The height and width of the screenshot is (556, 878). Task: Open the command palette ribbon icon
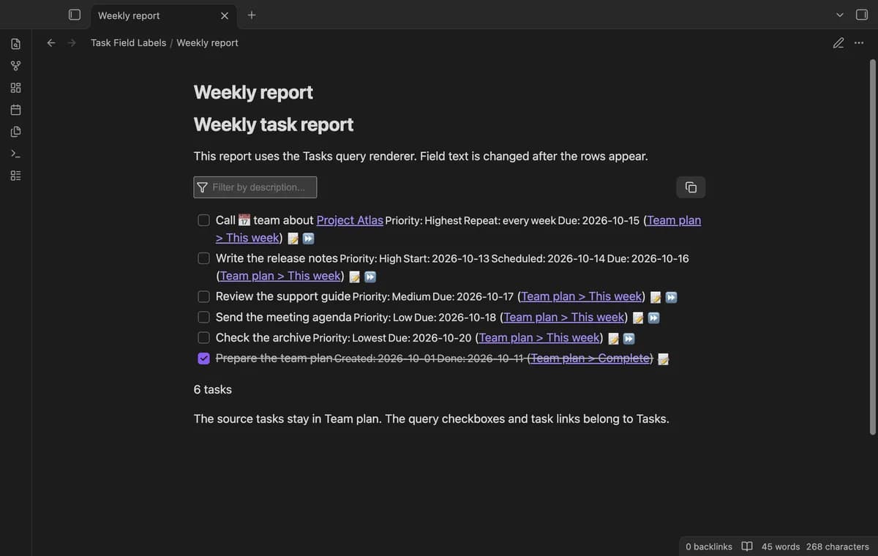(15, 154)
